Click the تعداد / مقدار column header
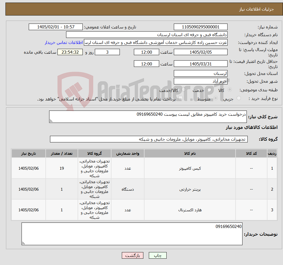Viewport: 283px width, 265px height. click(61, 153)
